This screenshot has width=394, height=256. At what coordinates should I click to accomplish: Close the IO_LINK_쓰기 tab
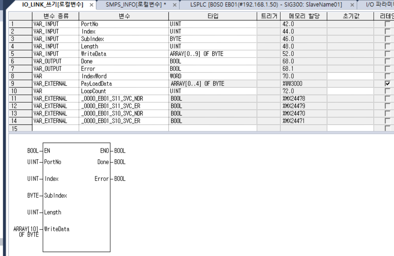pyautogui.click(x=92, y=5)
